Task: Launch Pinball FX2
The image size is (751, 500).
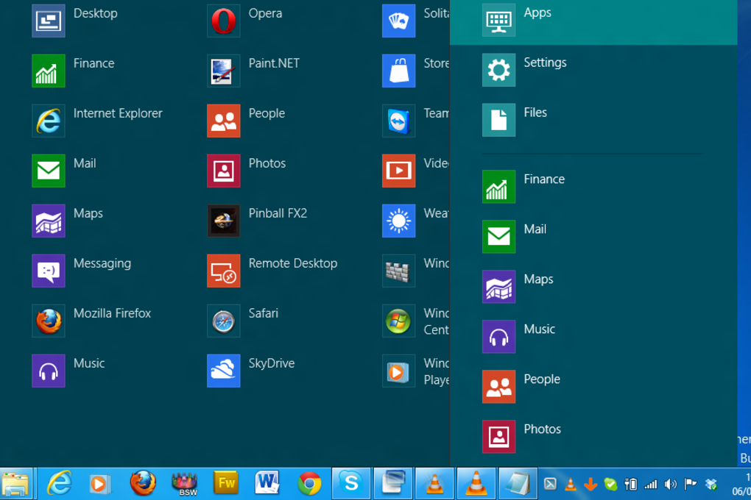Action: [x=224, y=221]
